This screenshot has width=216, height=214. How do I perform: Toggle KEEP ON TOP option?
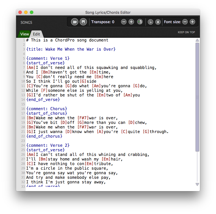(x=186, y=32)
